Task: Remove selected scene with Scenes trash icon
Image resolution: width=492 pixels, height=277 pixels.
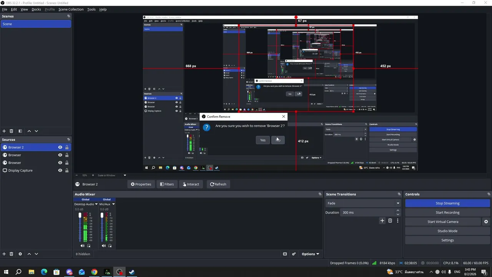Action: click(x=12, y=131)
